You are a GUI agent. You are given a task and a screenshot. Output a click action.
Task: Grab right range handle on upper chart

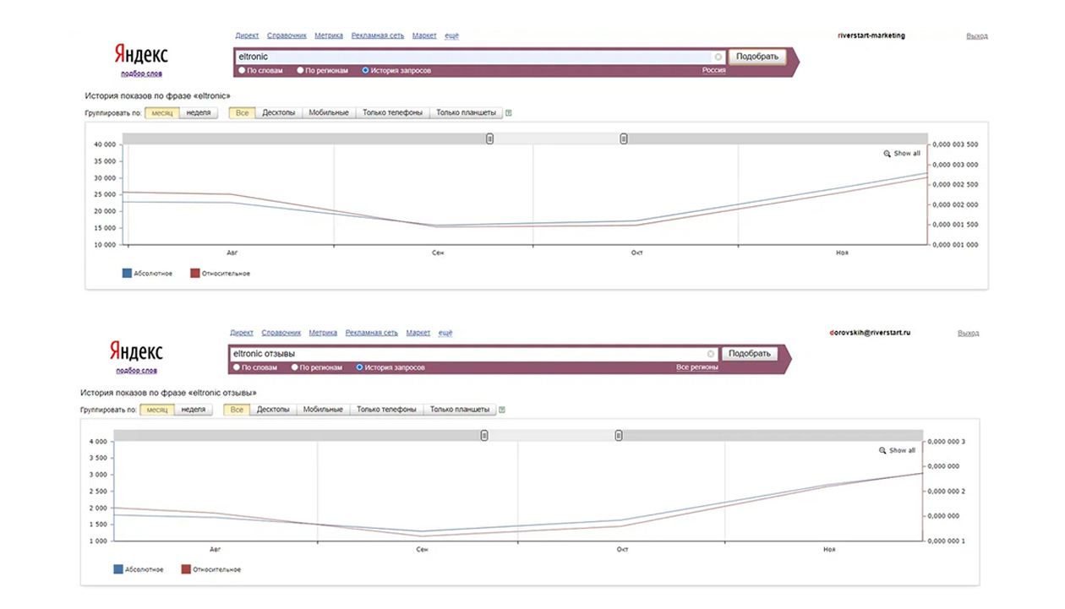(624, 139)
